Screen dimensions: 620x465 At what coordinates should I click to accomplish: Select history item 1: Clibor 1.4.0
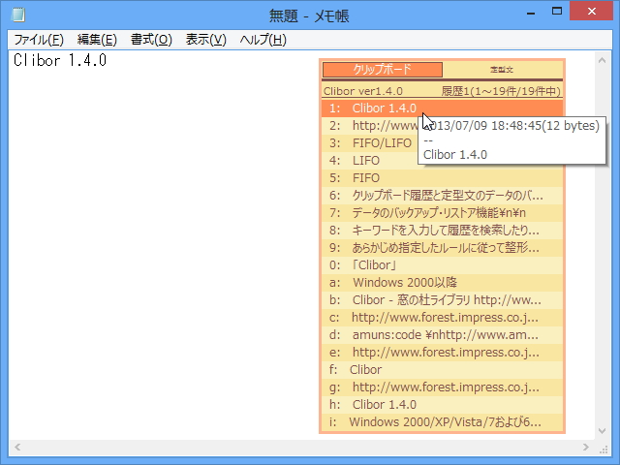tap(442, 108)
